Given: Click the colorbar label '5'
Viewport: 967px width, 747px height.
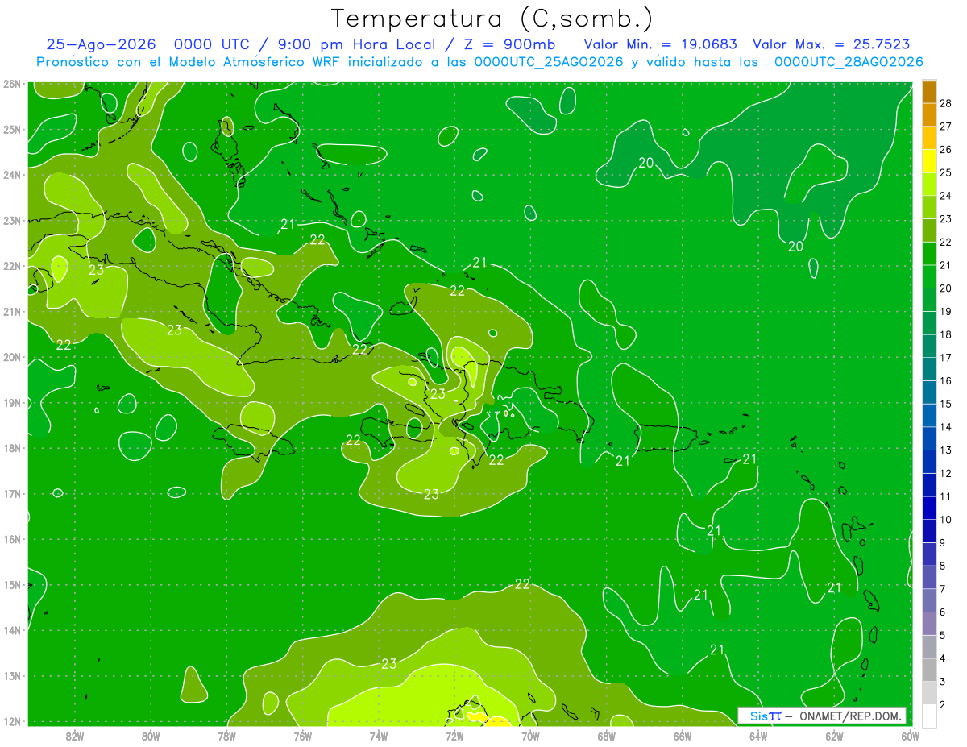Looking at the screenshot, I should 943,636.
